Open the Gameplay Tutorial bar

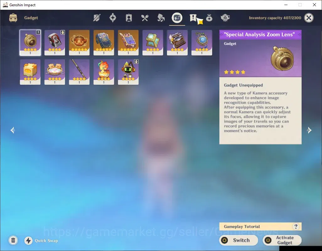(260, 227)
